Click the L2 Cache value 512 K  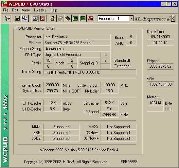pos(109,103)
